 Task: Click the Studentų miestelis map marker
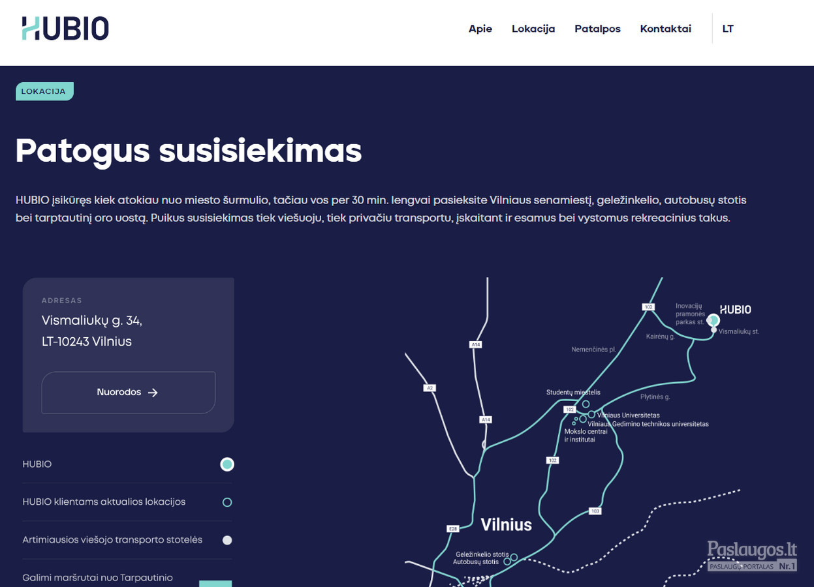(x=586, y=404)
